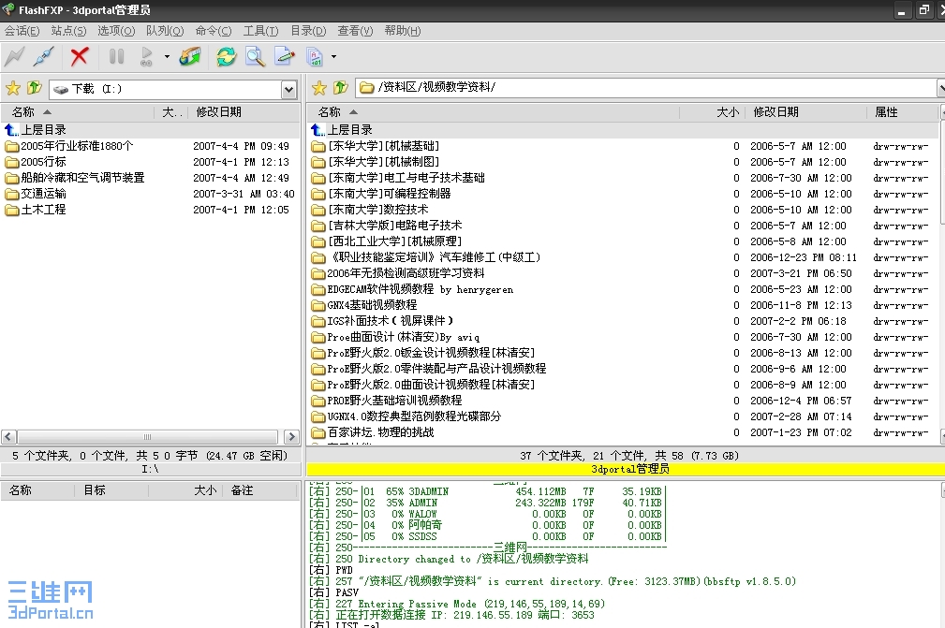The image size is (945, 628).
Task: Click the right pane favorites star icon
Action: [318, 89]
